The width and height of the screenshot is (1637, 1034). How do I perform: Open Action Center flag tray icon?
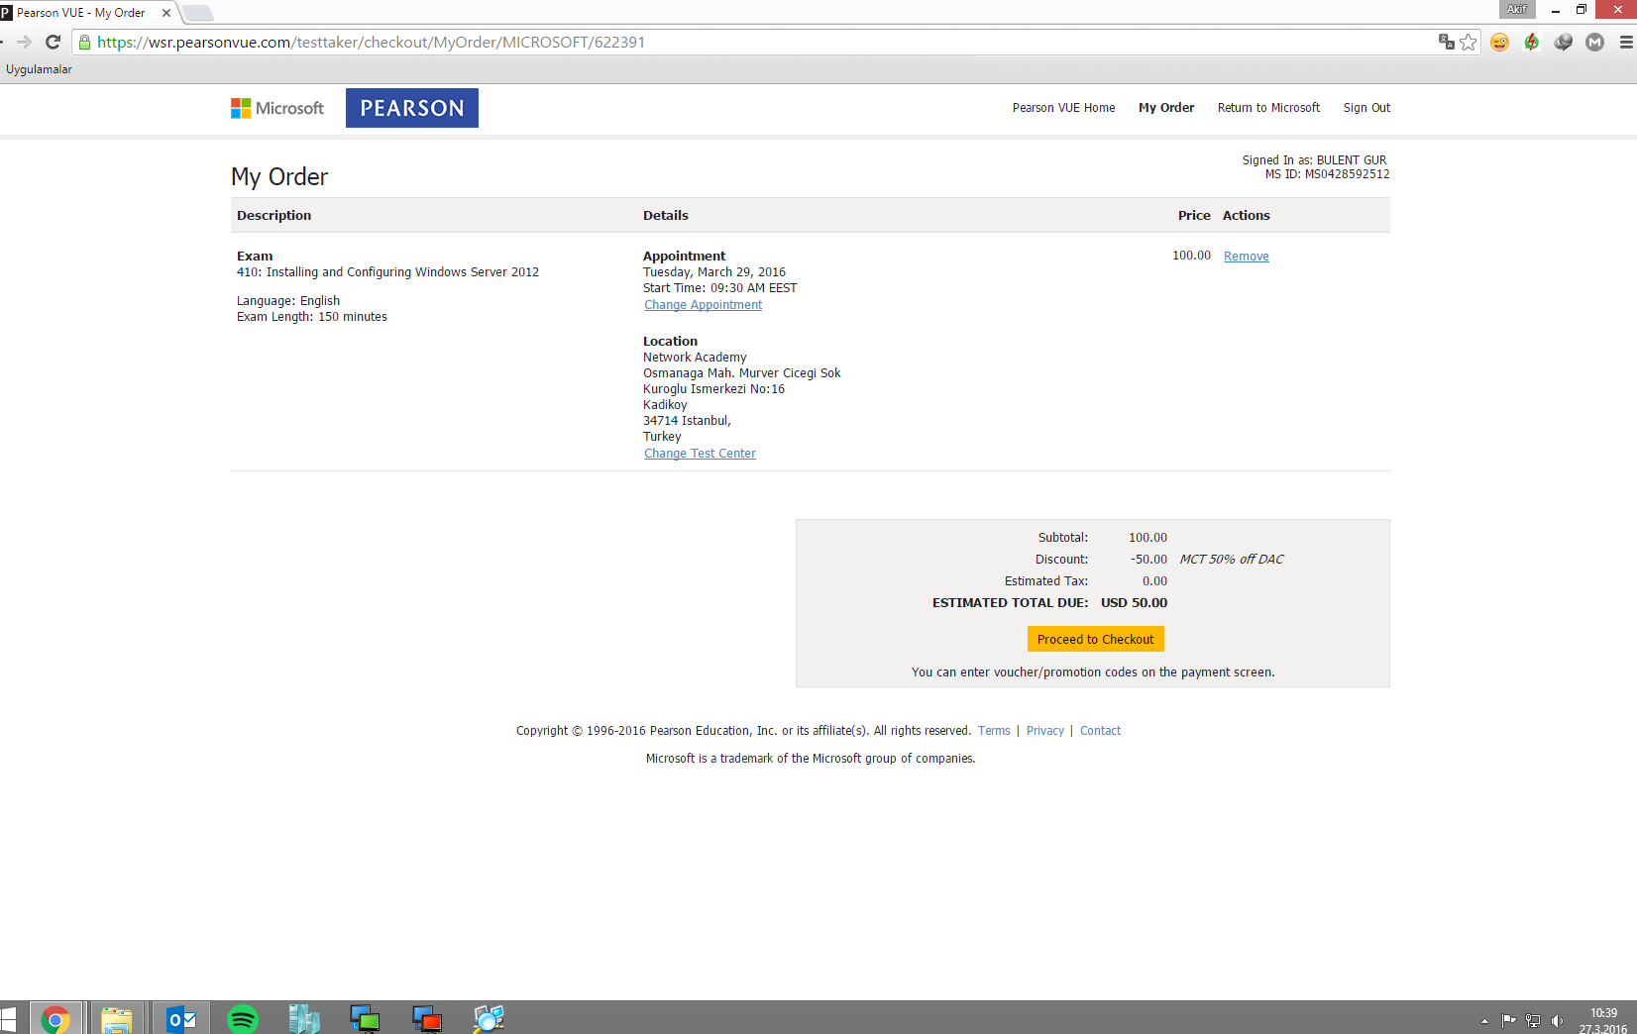(1508, 1021)
